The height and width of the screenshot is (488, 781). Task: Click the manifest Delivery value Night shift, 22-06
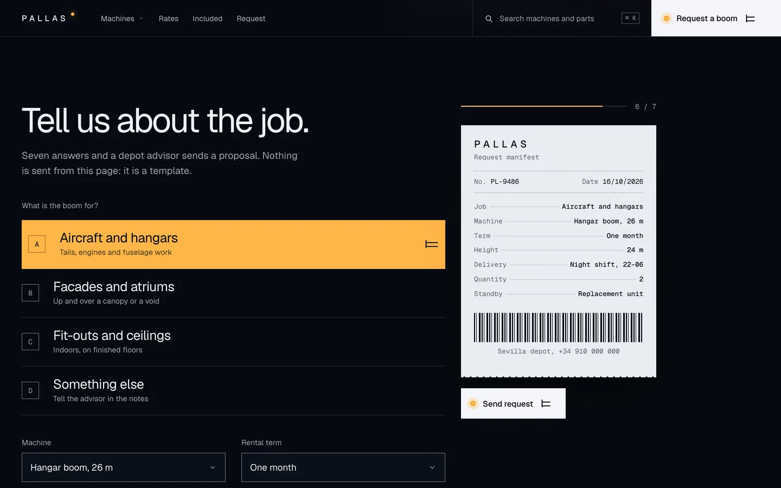[606, 265]
